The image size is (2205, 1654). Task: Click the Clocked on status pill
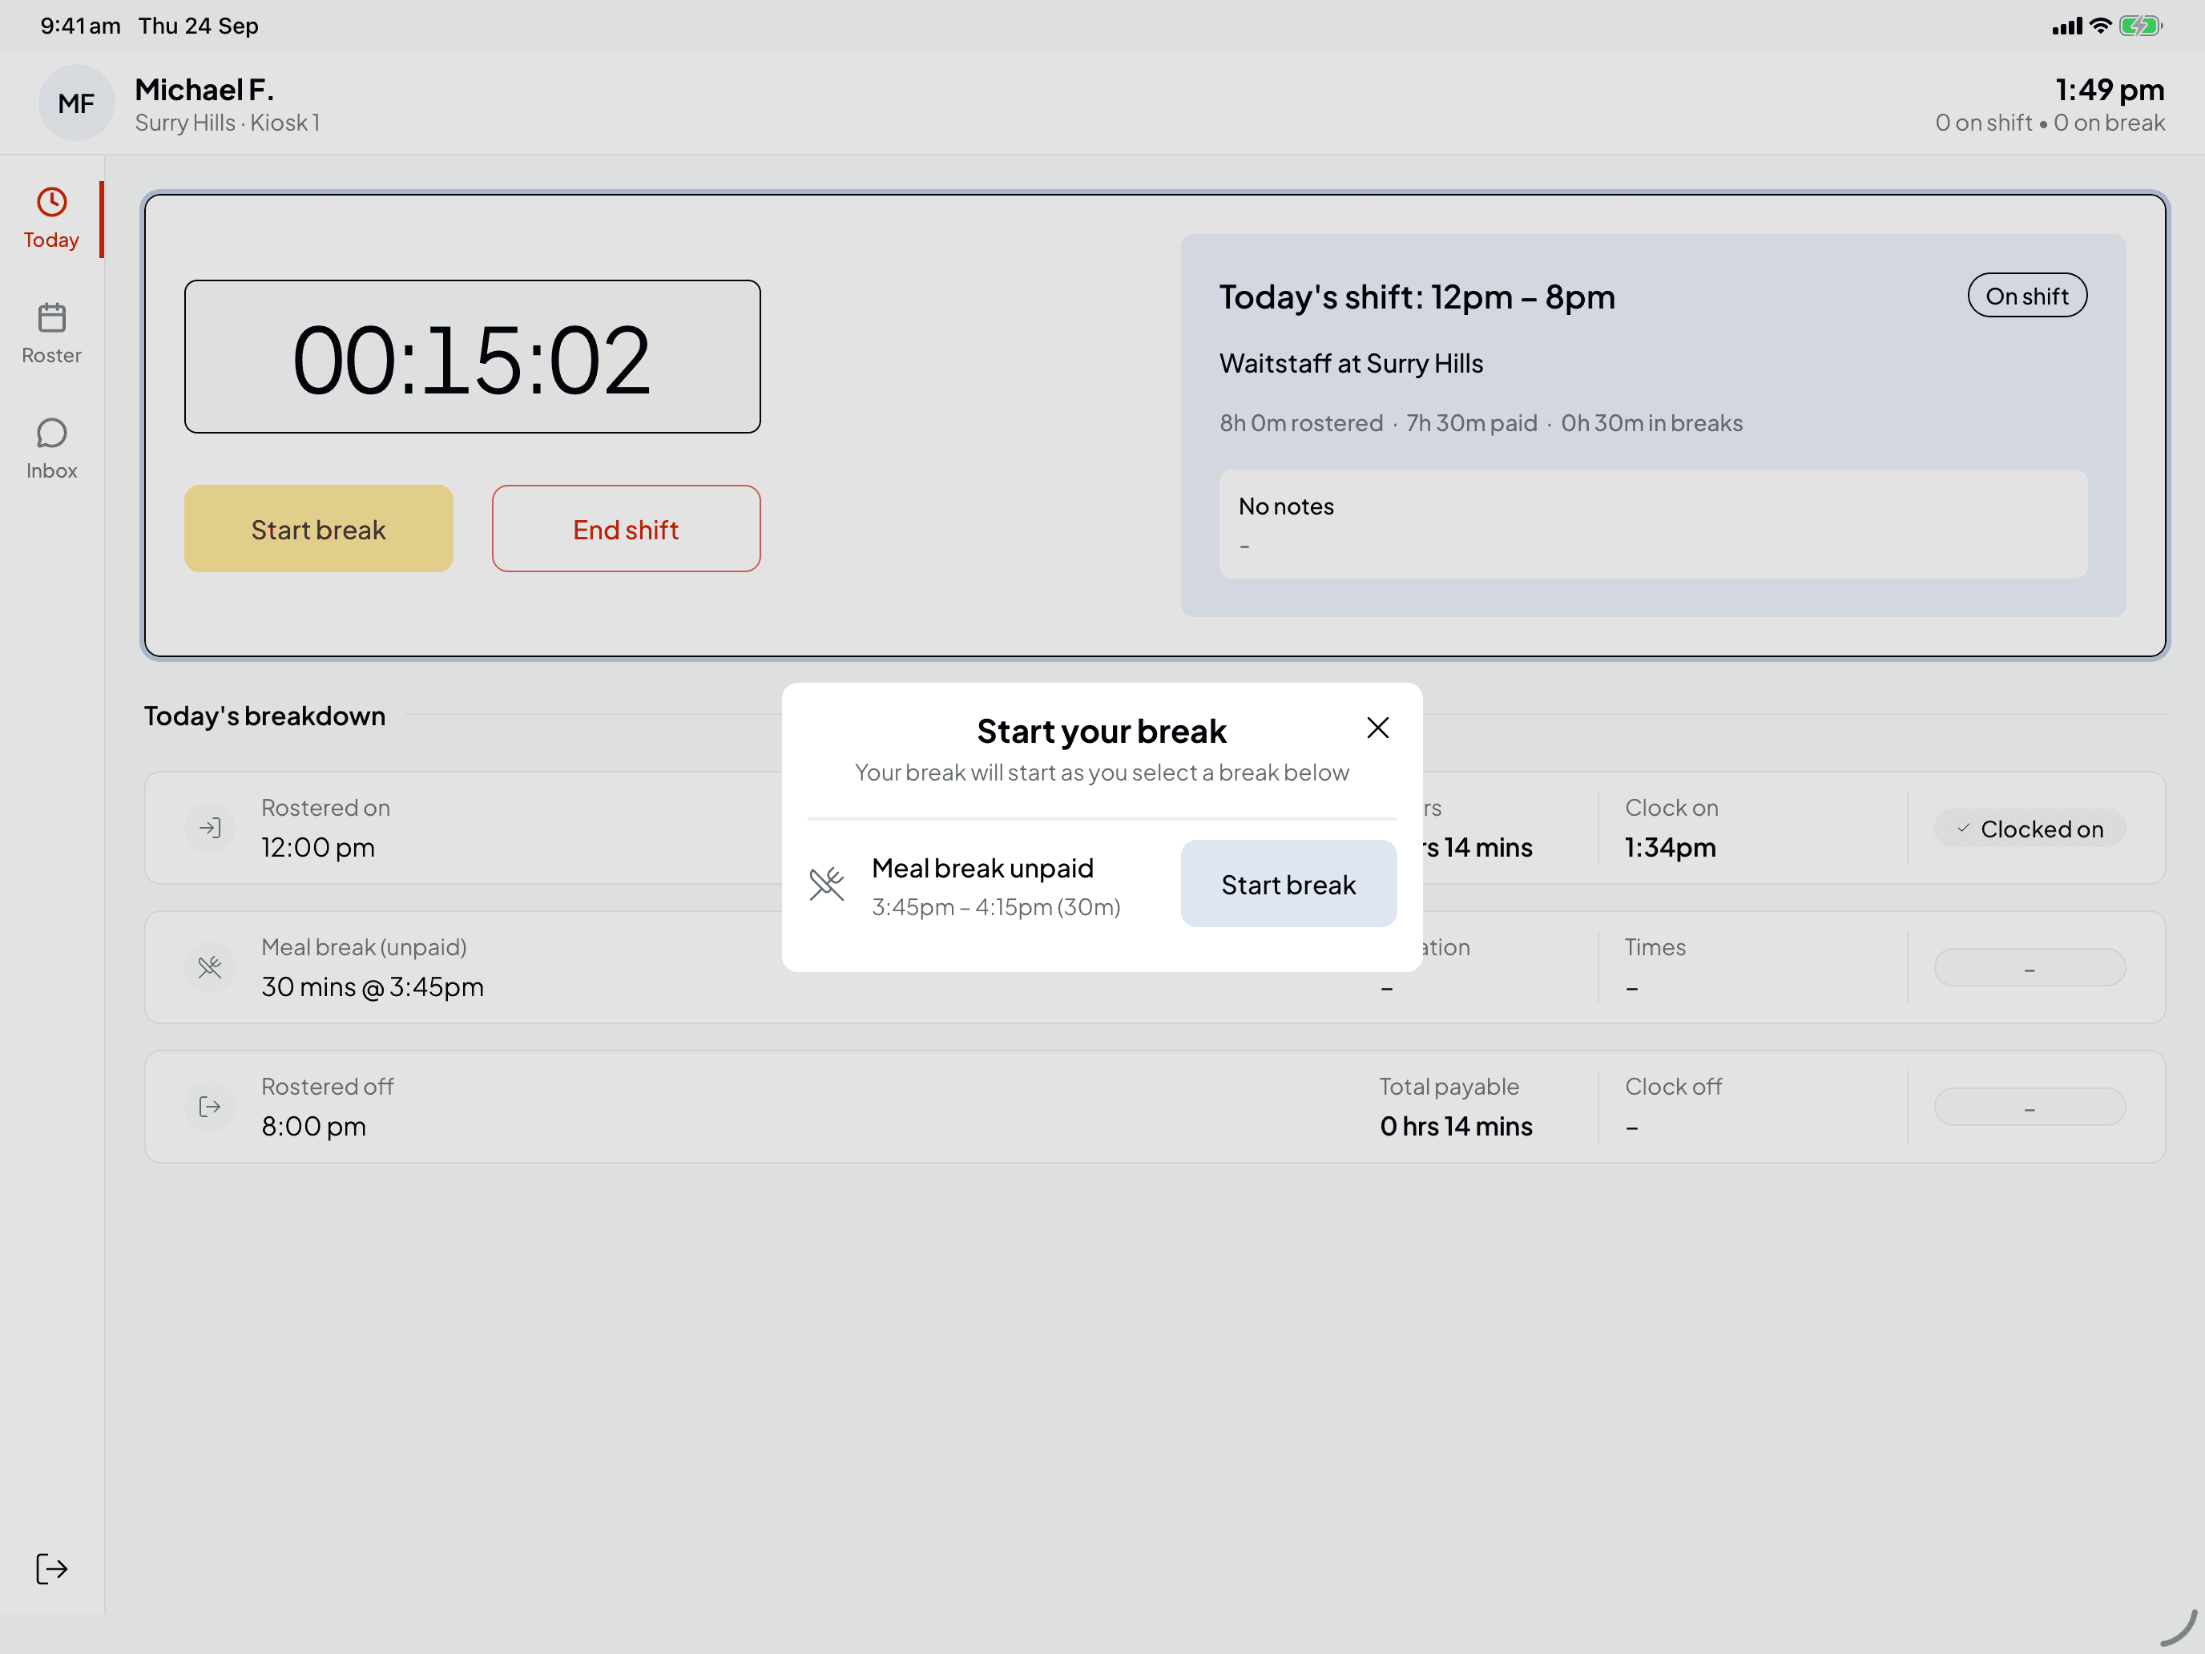pos(2030,829)
